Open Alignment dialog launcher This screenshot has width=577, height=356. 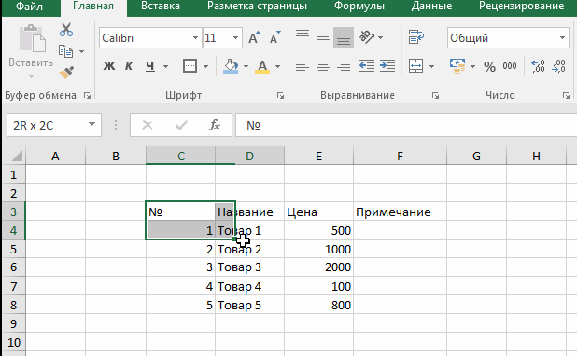[435, 96]
